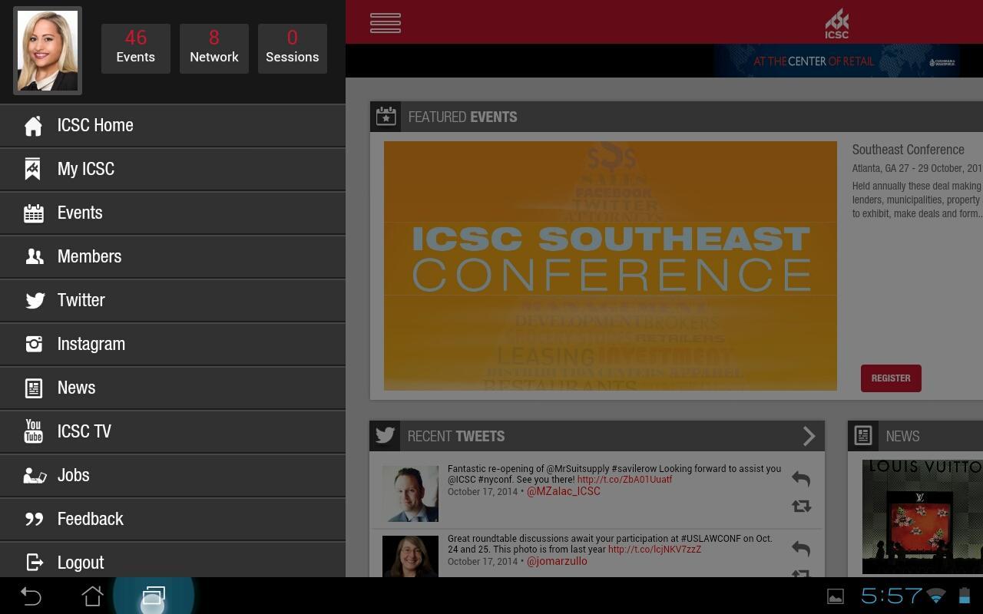This screenshot has height=614, width=983.
Task: Click the Twitter icon on Recent Tweets header
Action: (385, 435)
